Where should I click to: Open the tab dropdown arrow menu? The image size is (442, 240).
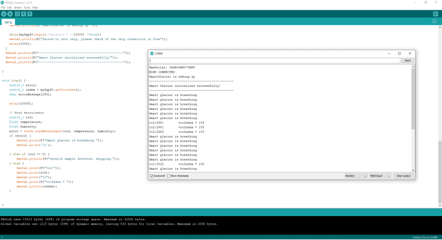pyautogui.click(x=435, y=21)
